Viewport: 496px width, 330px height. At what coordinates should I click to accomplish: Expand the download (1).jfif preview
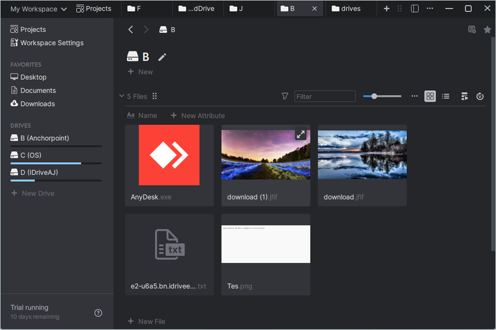pyautogui.click(x=300, y=135)
